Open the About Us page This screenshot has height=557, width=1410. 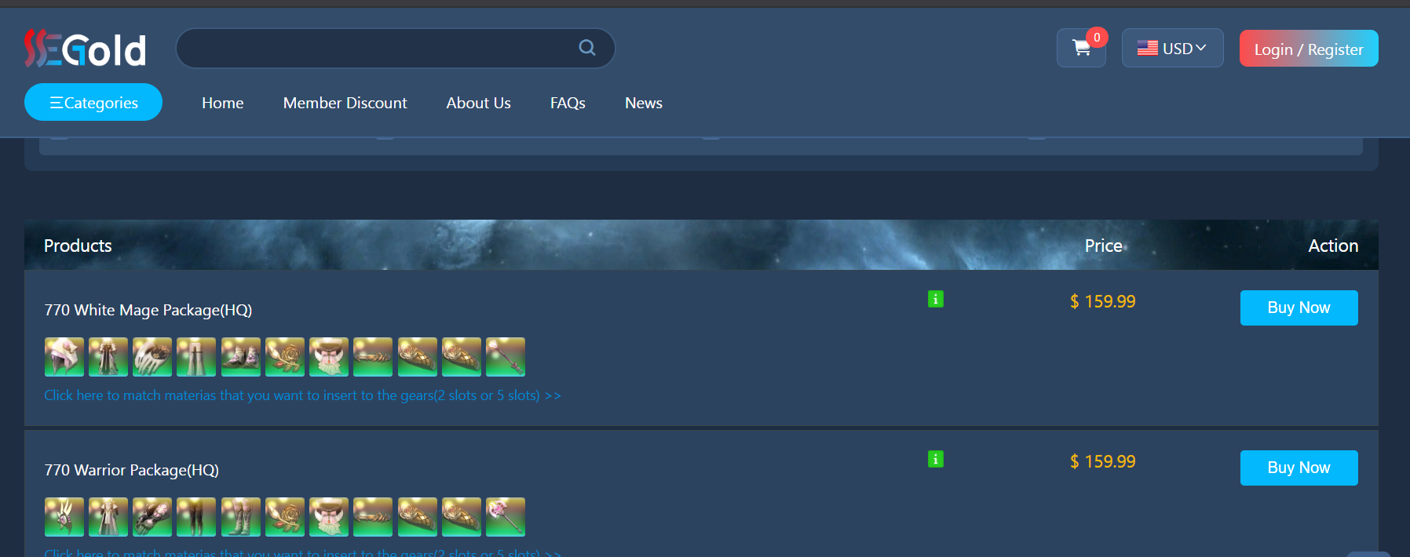click(x=479, y=103)
